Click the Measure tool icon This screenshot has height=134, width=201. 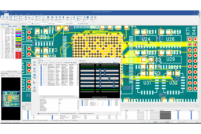(x=32, y=18)
